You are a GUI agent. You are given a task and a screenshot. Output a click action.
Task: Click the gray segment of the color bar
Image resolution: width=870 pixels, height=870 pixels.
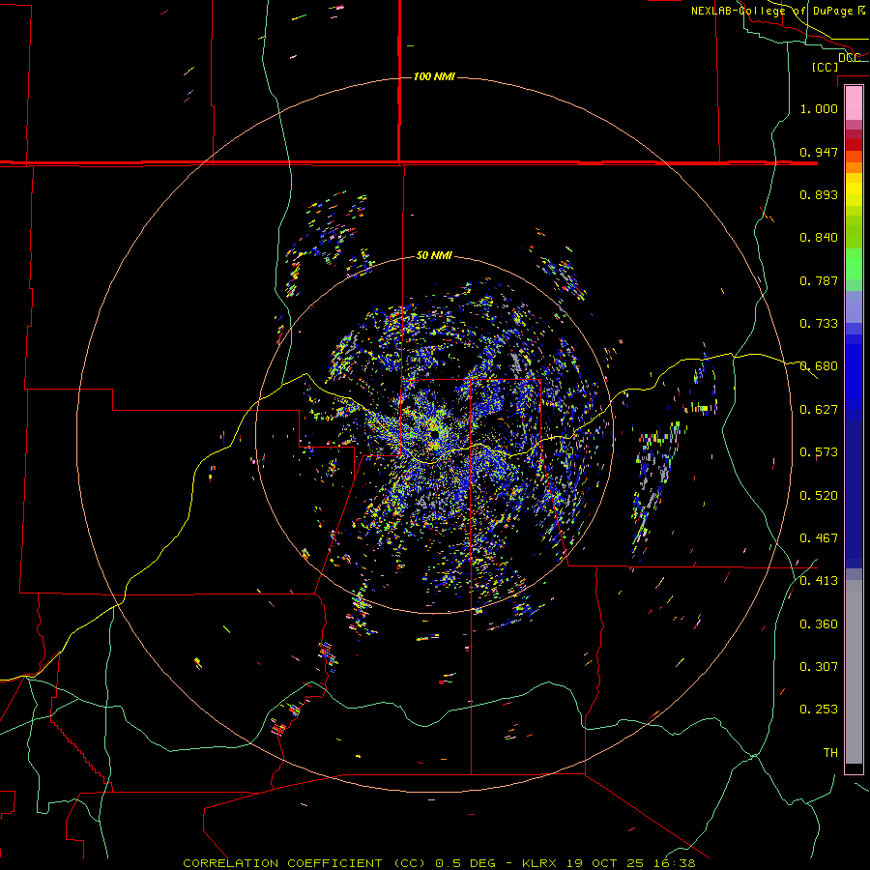[854, 672]
